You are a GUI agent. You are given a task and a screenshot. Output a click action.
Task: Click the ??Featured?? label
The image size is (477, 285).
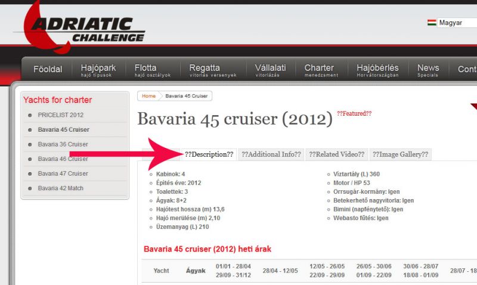click(x=354, y=113)
